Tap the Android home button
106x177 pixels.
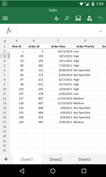53,171
